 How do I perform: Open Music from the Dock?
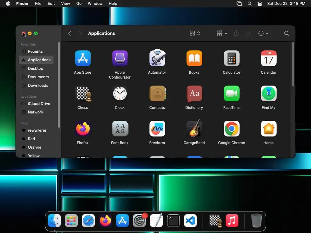pos(232,221)
